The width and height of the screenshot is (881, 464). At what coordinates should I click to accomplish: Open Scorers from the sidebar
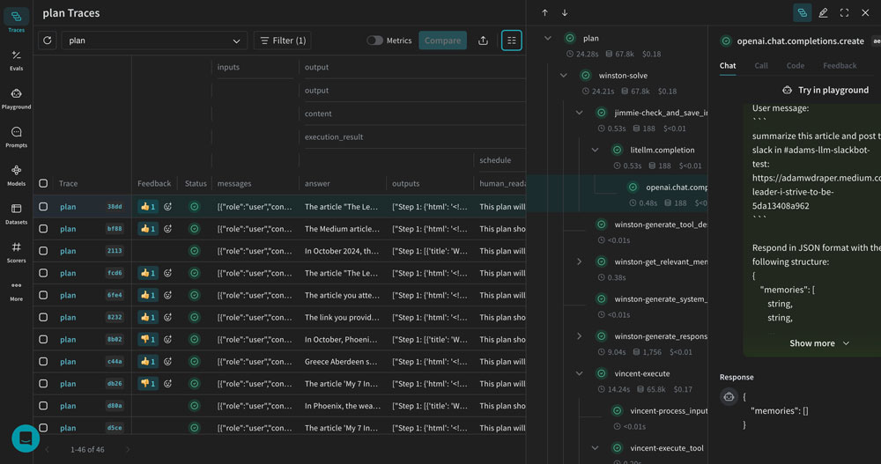(16, 252)
